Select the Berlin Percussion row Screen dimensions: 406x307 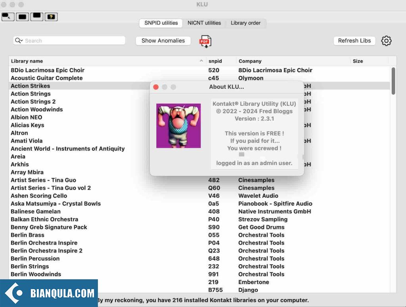[199, 258]
